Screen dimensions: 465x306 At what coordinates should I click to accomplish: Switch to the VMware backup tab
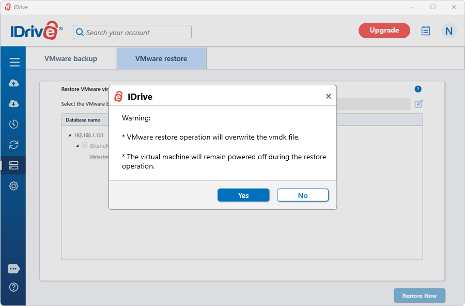point(71,58)
